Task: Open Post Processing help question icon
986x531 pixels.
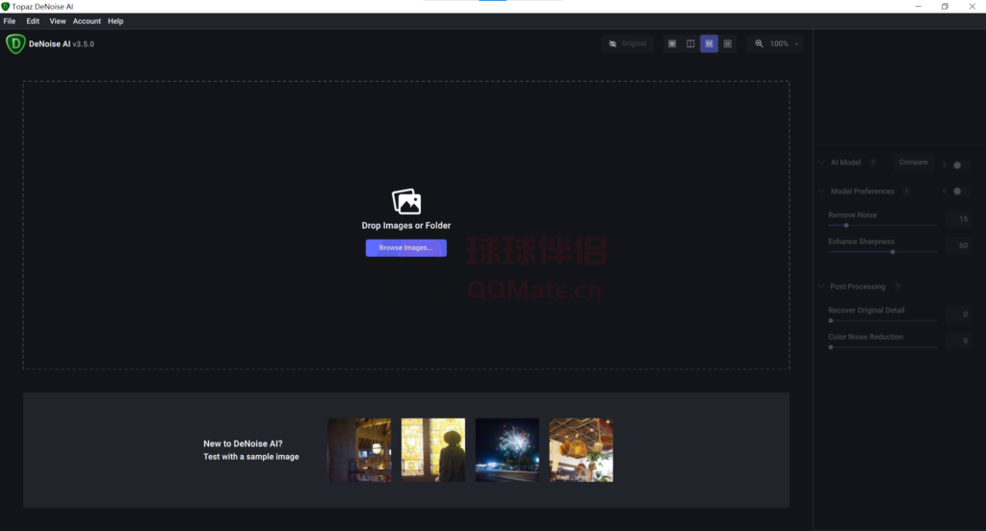Action: coord(896,287)
